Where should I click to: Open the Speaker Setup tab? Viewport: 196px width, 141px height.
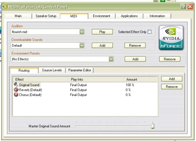(46, 16)
